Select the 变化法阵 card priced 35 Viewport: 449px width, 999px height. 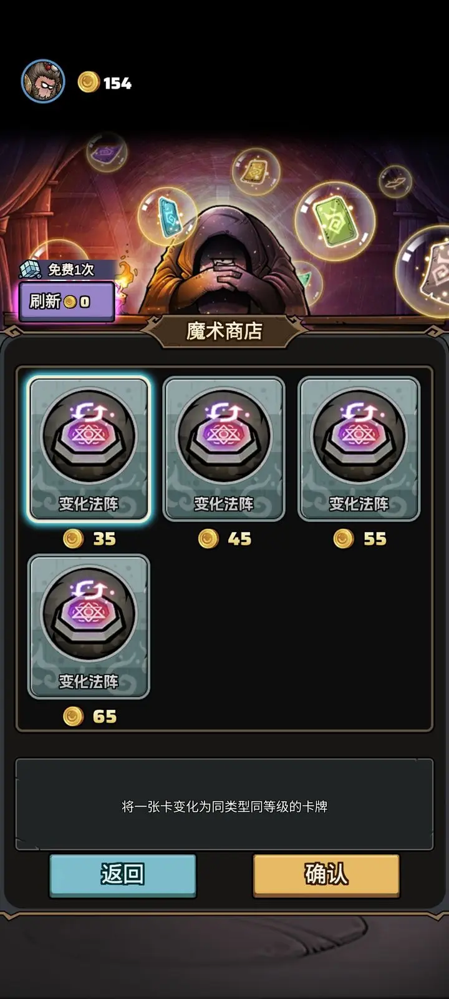pyautogui.click(x=89, y=449)
